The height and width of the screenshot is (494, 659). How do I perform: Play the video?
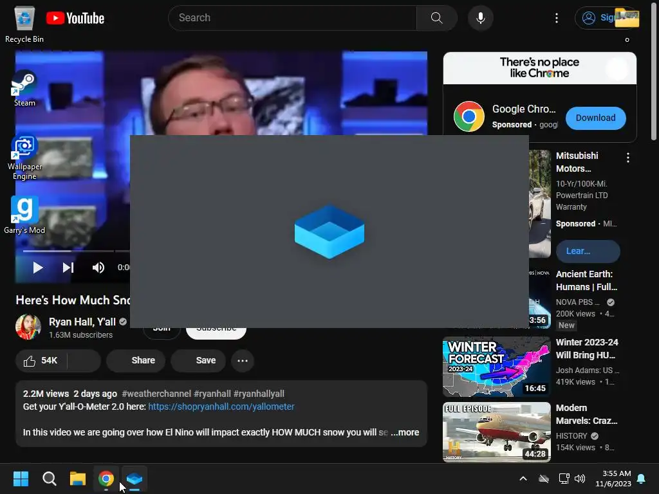(x=37, y=268)
